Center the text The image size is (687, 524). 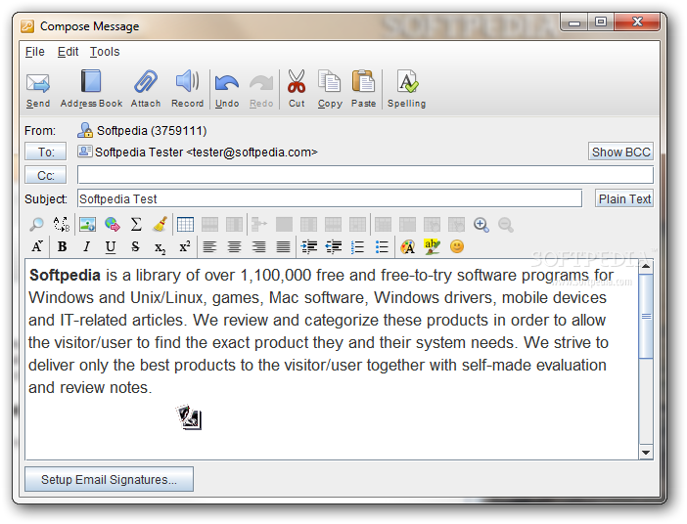click(234, 247)
